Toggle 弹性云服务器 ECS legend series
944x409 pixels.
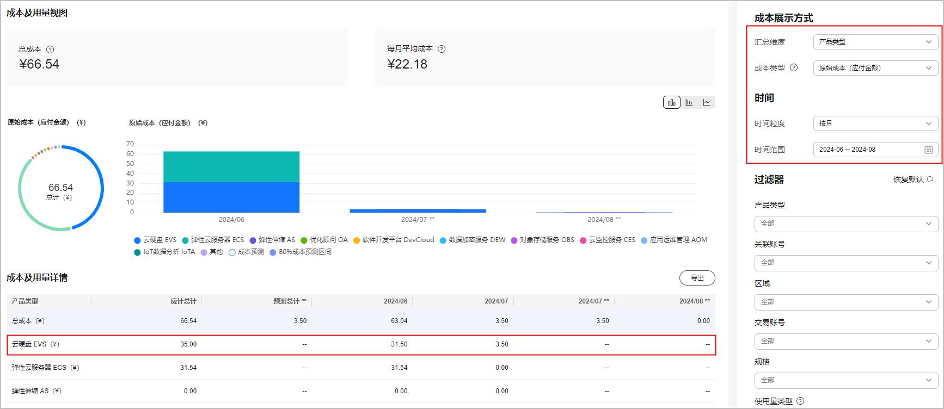[213, 240]
